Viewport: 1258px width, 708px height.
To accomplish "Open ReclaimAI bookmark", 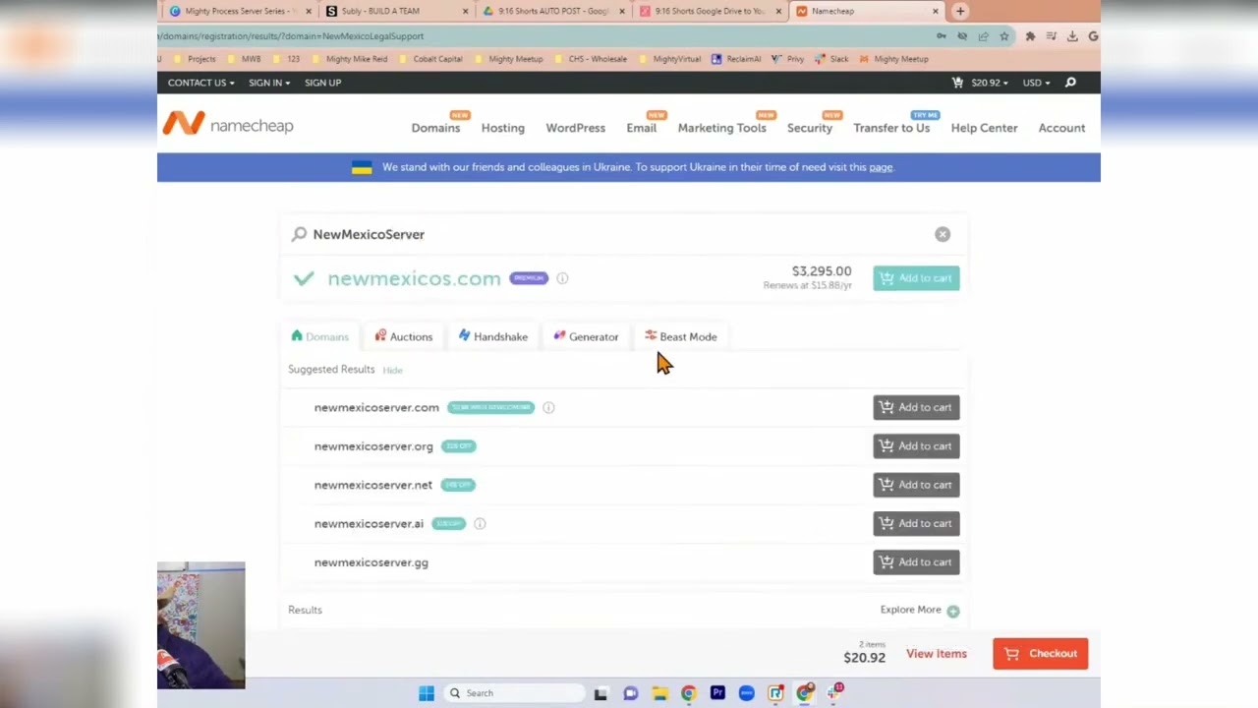I will pyautogui.click(x=736, y=59).
